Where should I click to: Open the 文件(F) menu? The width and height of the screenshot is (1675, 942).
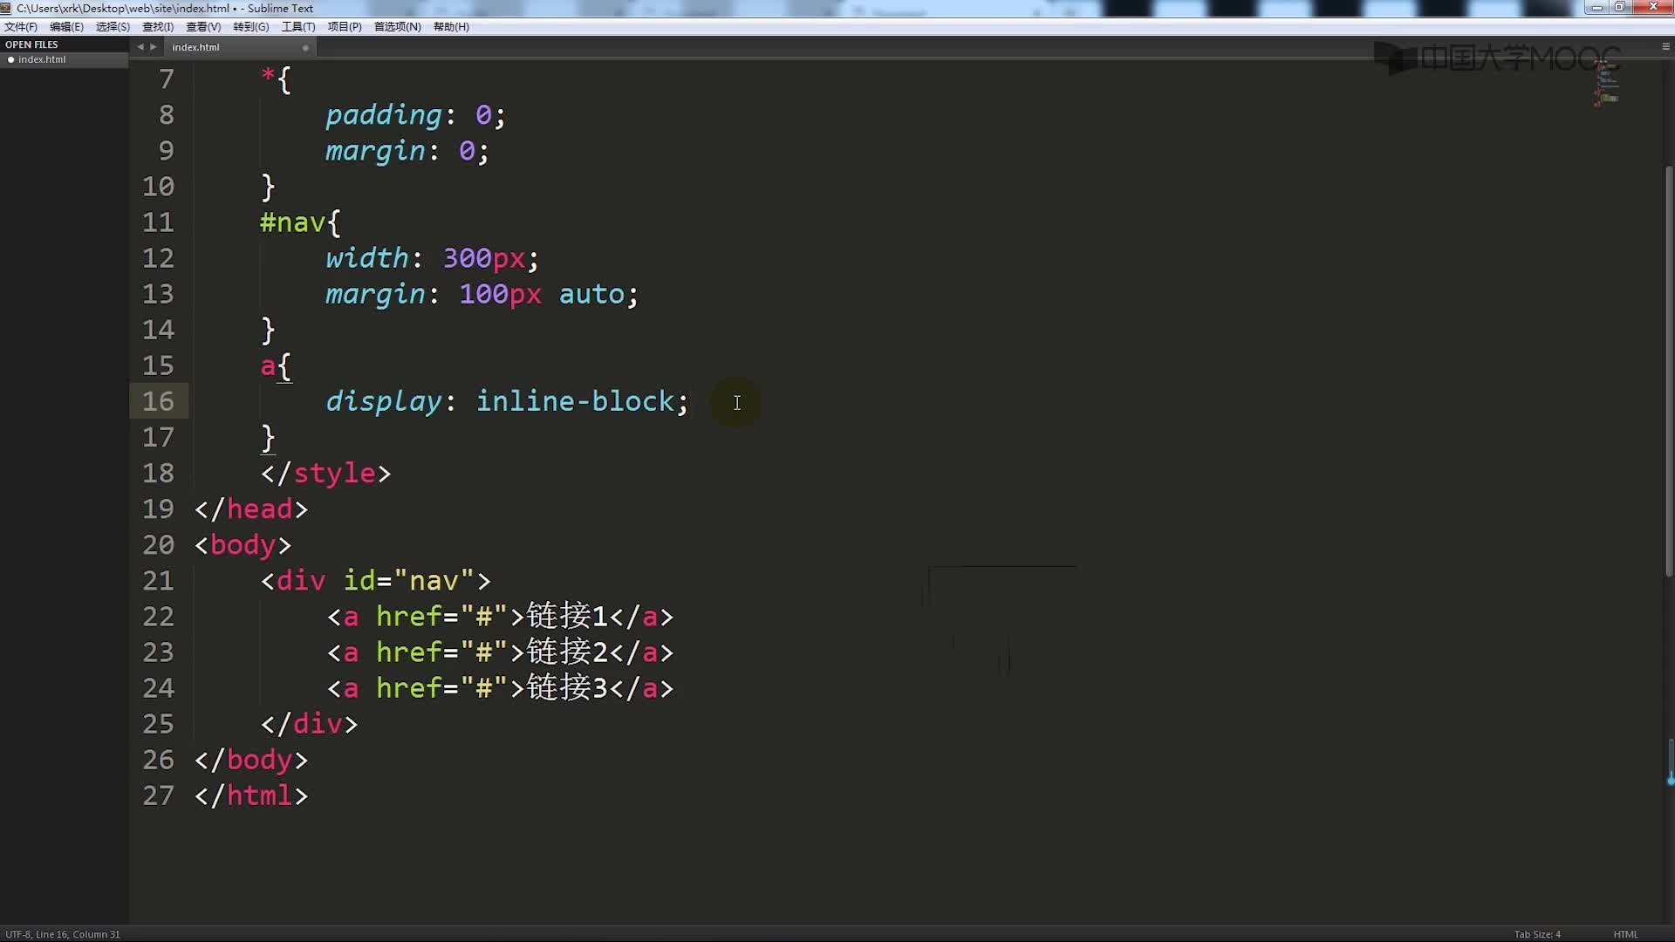[20, 27]
